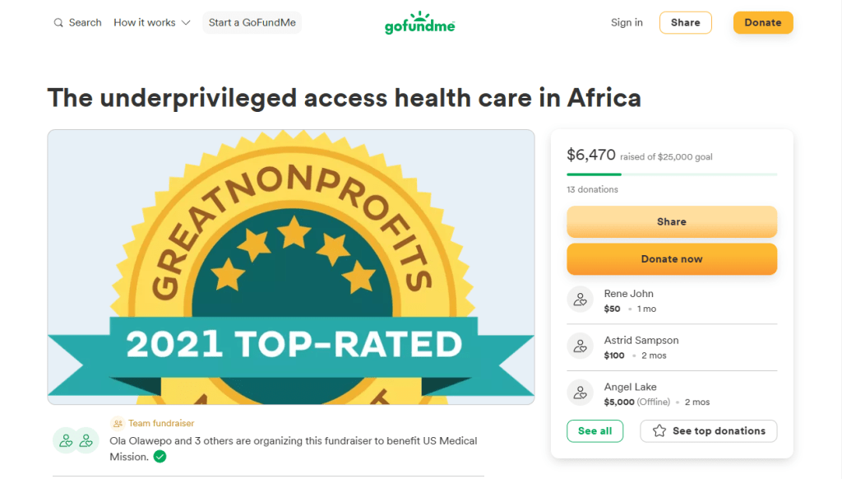842x479 pixels.
Task: Expand the How it works dropdown
Action: (145, 23)
